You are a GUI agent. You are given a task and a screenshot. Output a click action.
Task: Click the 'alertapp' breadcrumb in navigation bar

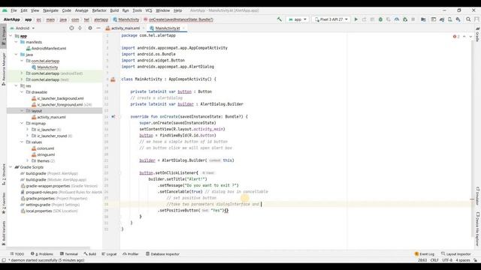(x=101, y=19)
